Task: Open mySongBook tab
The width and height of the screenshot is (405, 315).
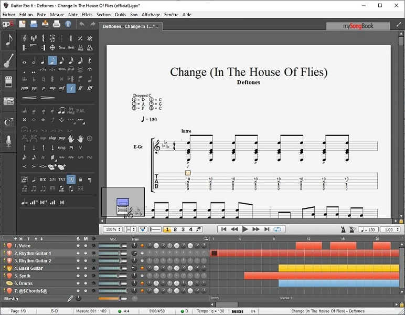Action: pos(358,26)
